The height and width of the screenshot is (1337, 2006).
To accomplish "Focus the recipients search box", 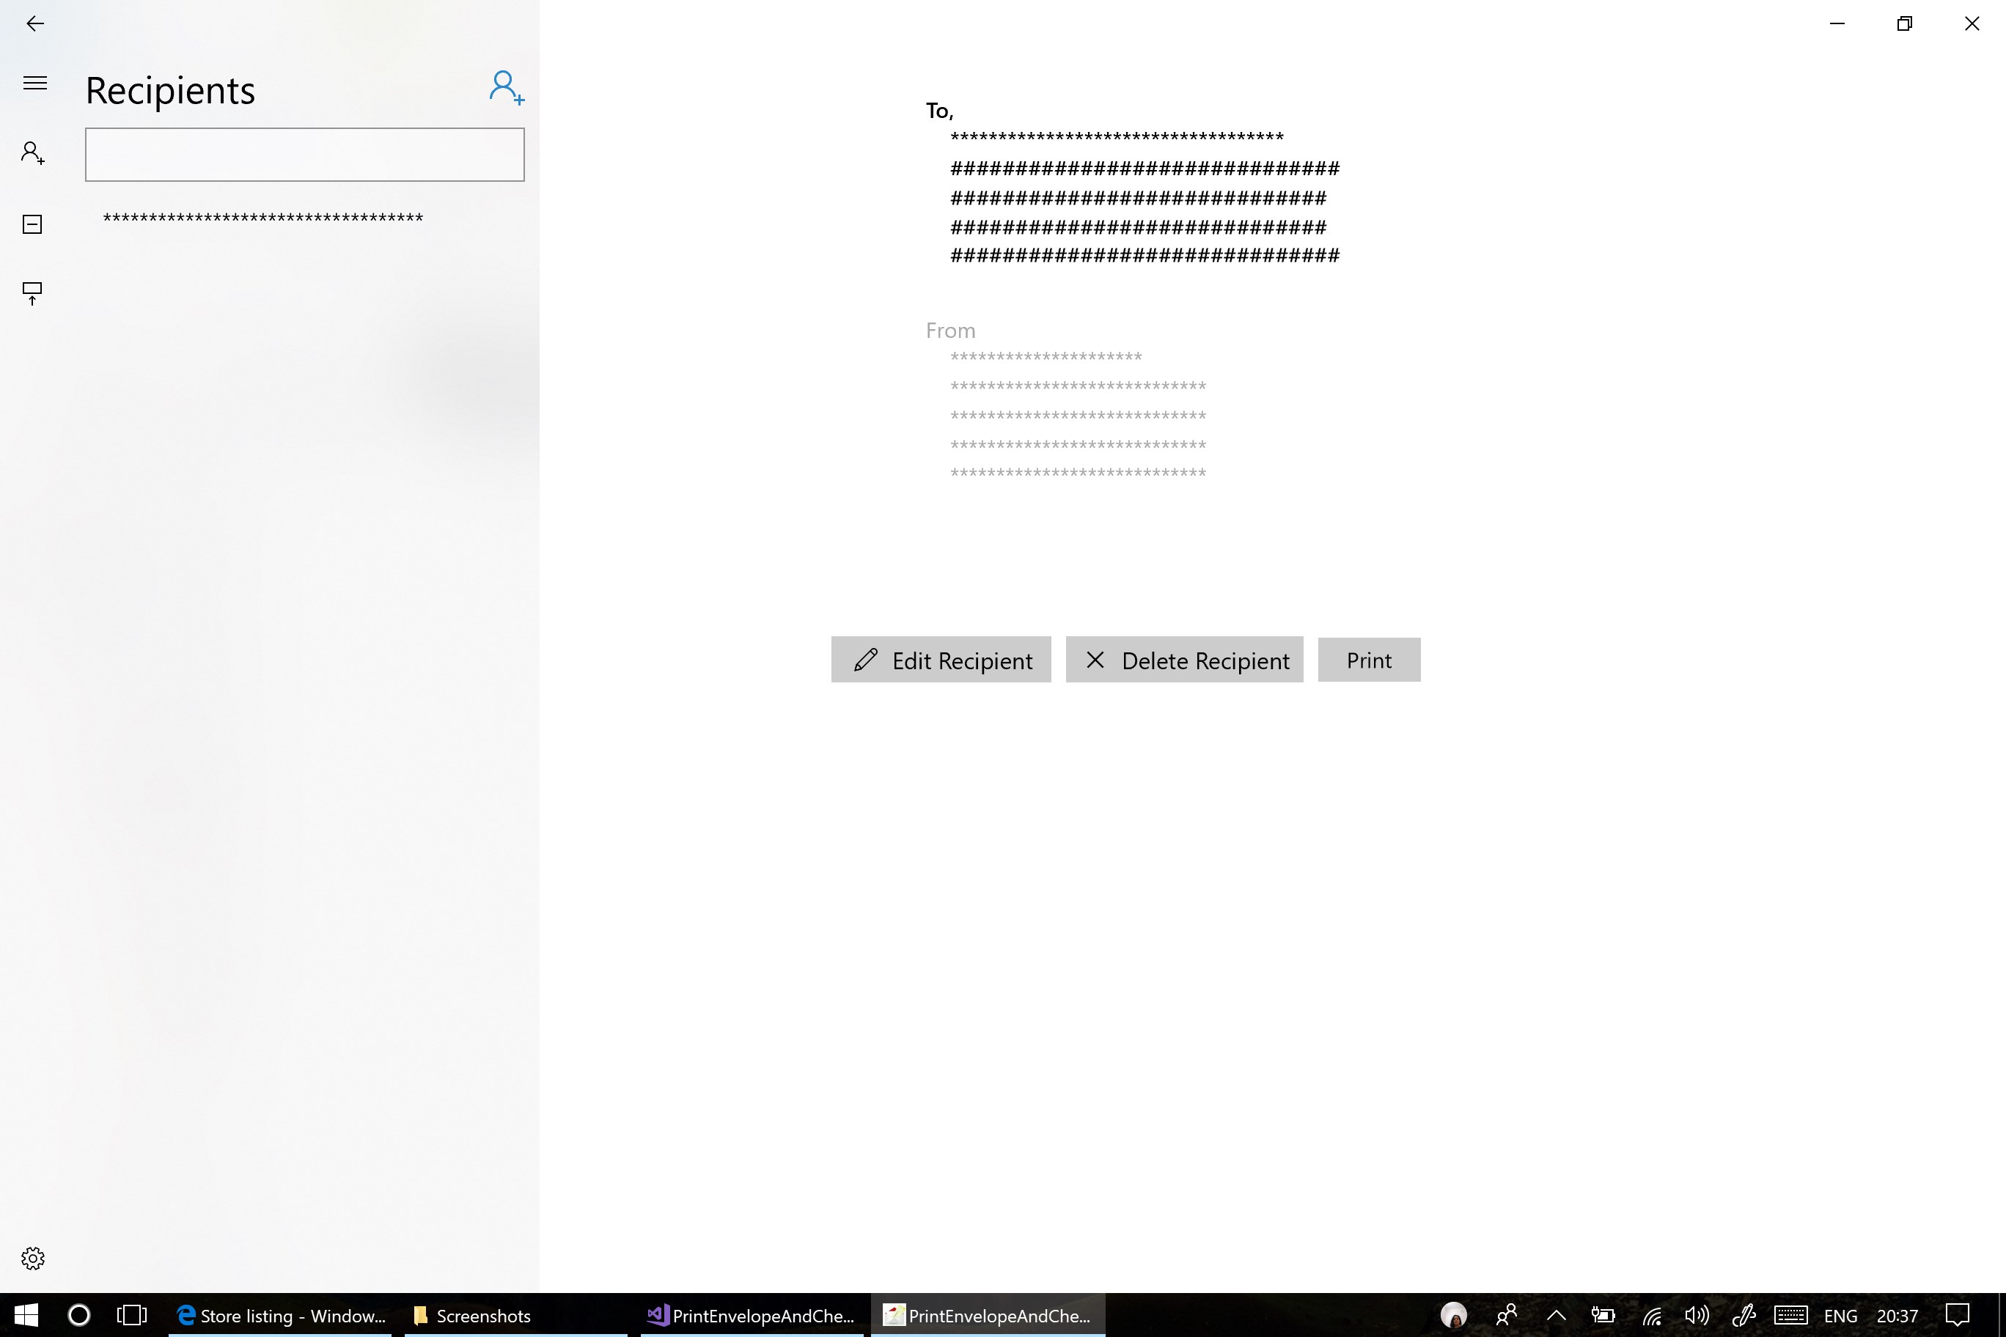I will point(304,155).
